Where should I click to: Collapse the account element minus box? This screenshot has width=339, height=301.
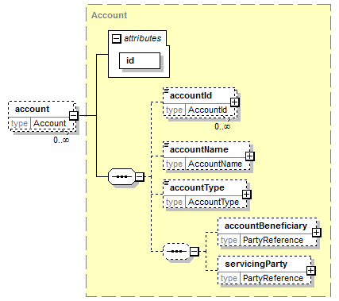74,116
